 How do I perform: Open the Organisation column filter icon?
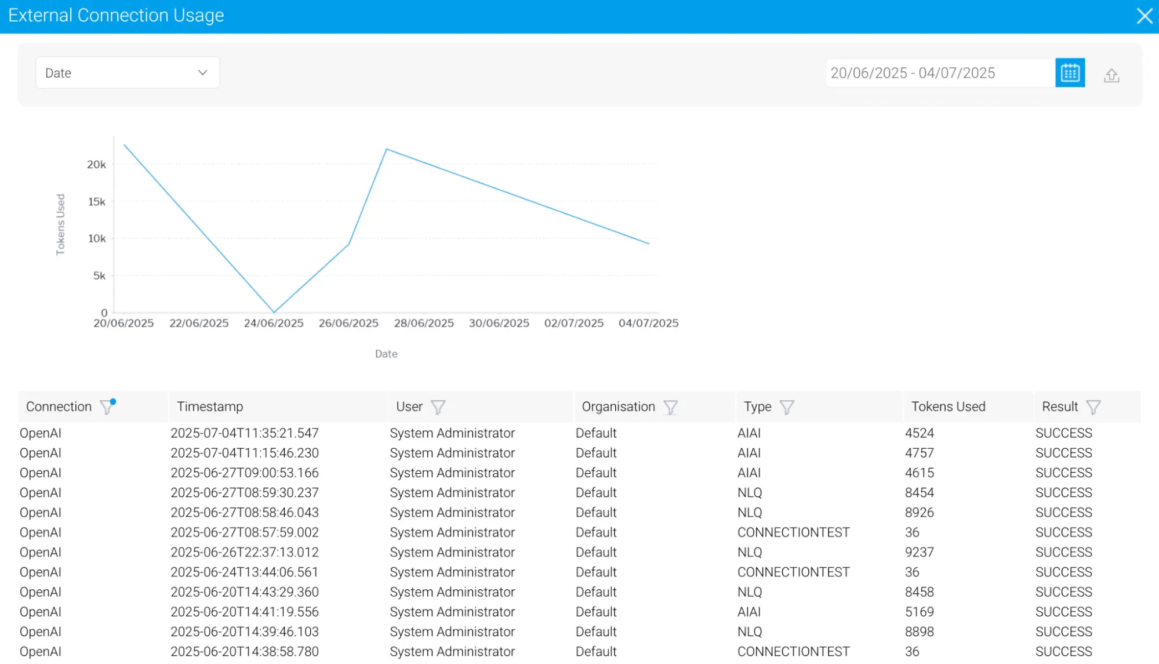670,407
